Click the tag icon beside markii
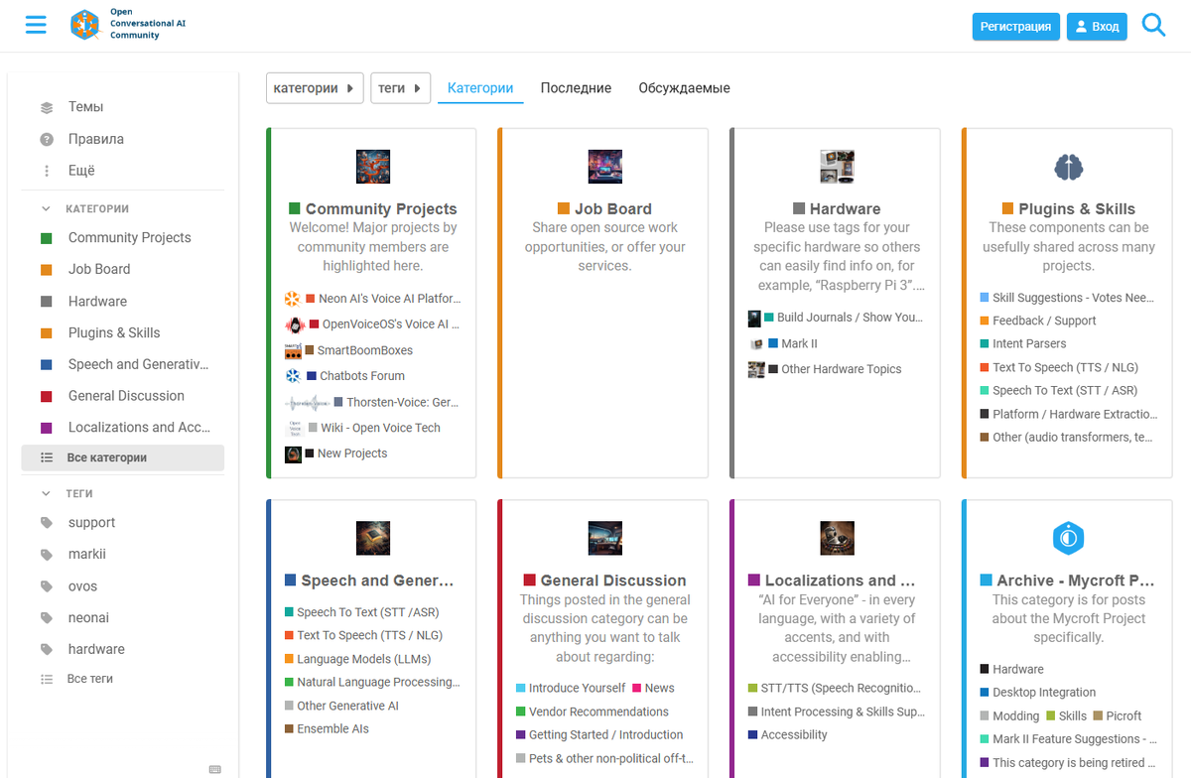This screenshot has width=1191, height=778. click(47, 555)
